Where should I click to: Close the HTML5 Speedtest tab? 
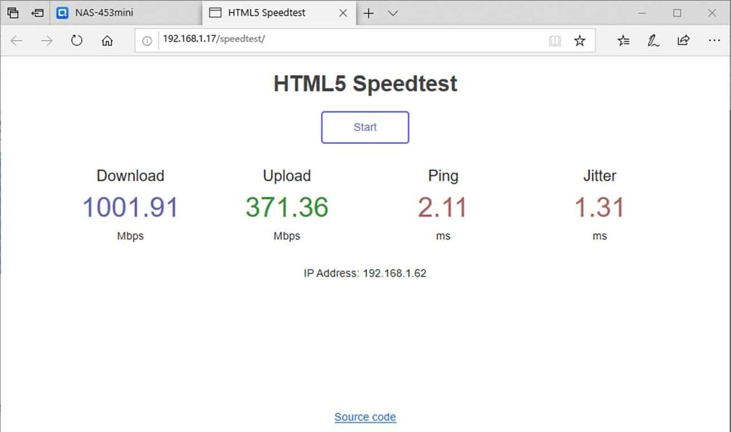click(343, 13)
